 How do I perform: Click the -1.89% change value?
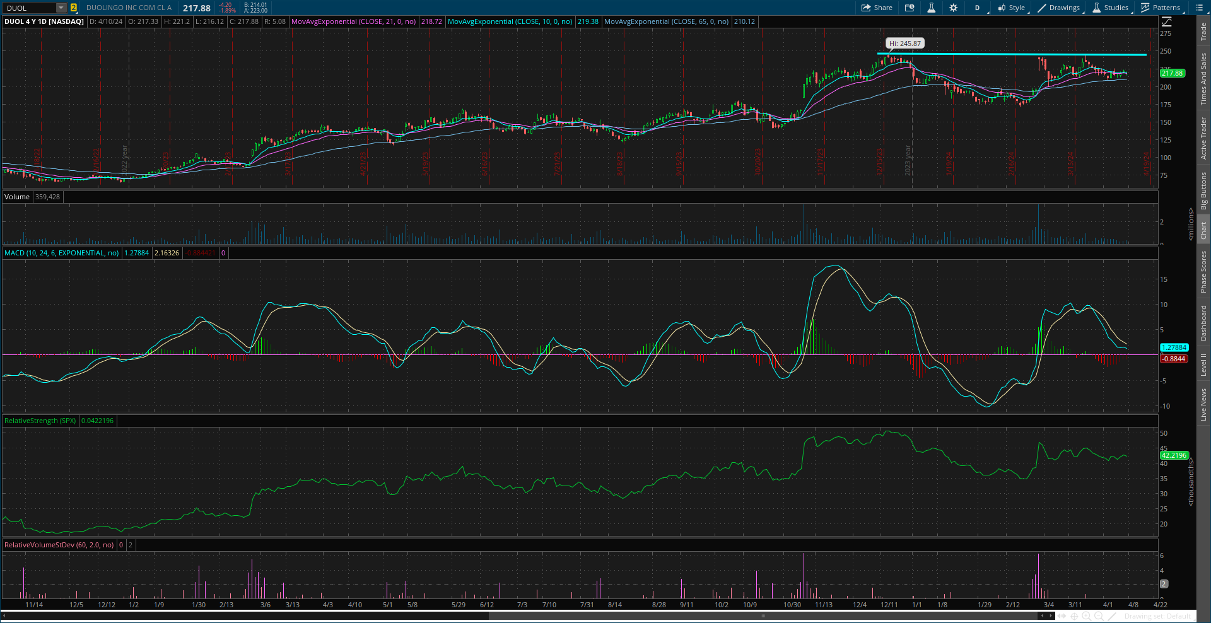(x=226, y=11)
